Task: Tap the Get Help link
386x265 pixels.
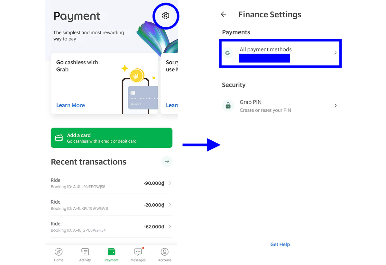Action: click(x=280, y=244)
